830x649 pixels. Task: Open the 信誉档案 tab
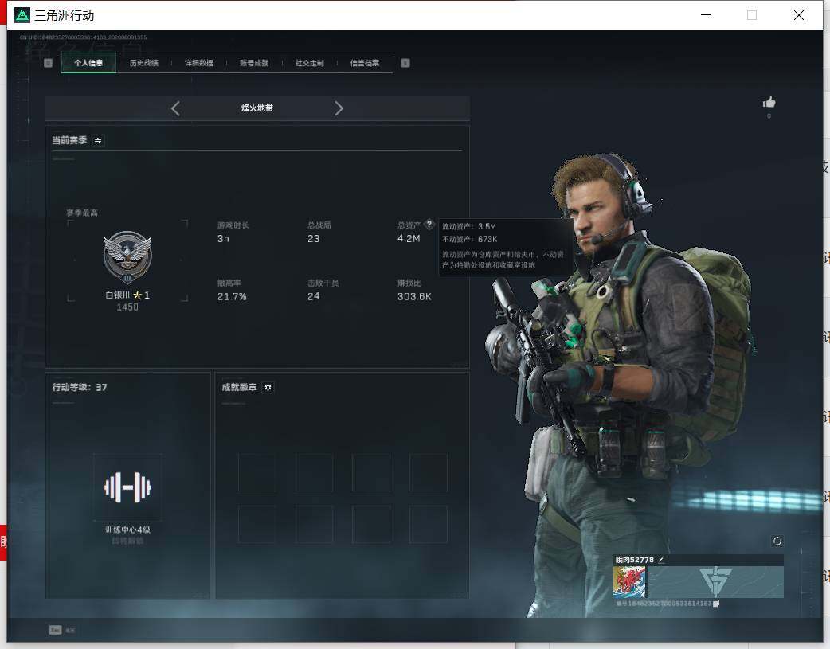[x=365, y=63]
